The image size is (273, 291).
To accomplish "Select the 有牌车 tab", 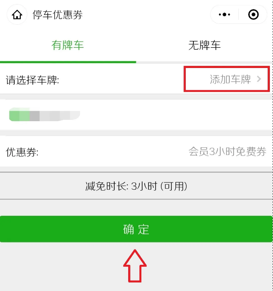I will click(67, 45).
